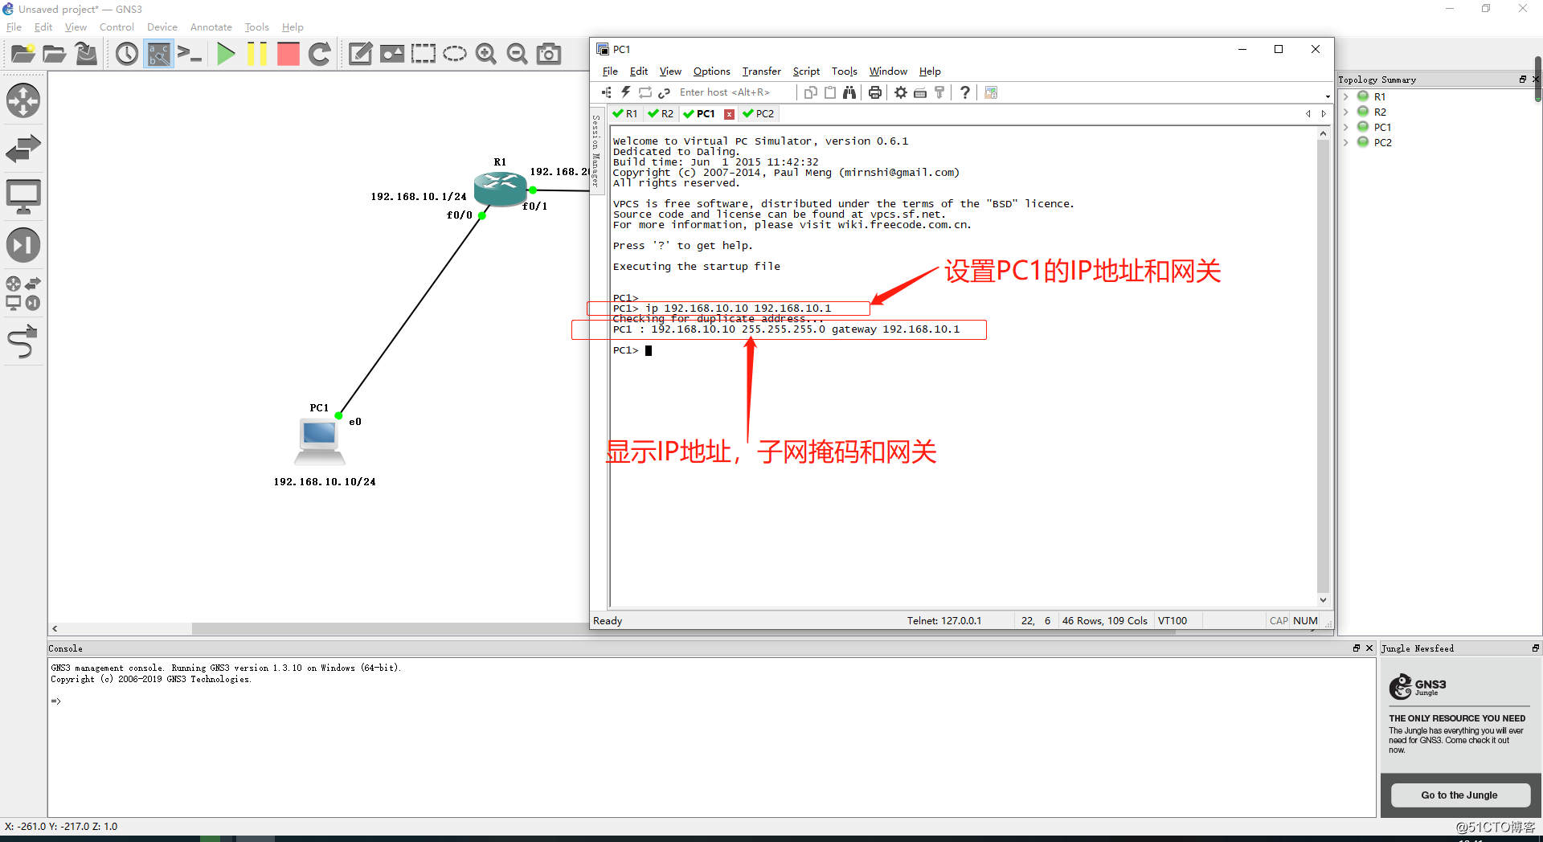1543x842 pixels.
Task: Open the snapshot manager clock icon
Action: click(127, 54)
